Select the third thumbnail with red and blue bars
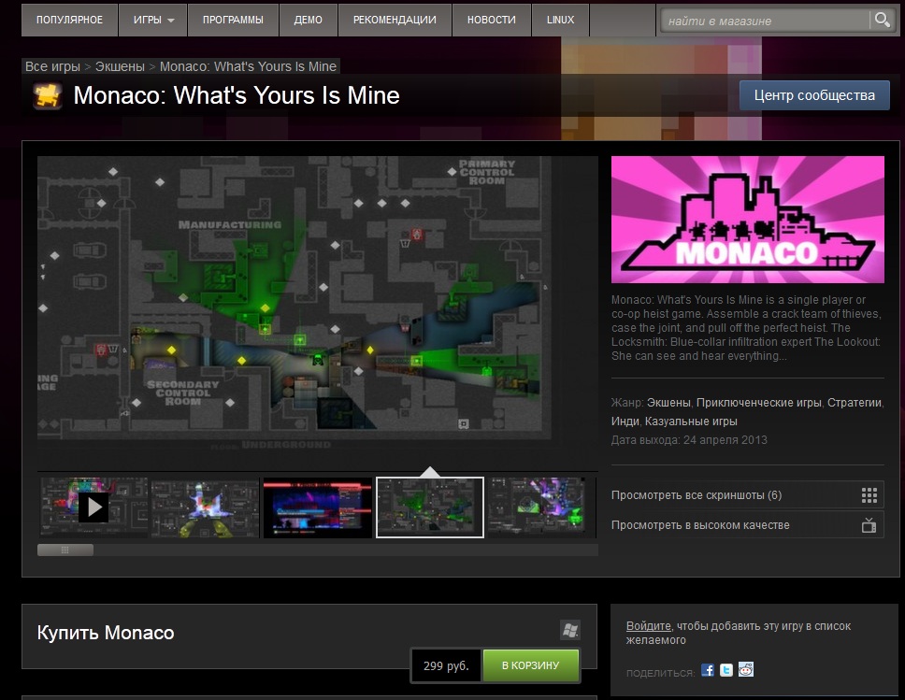This screenshot has width=905, height=700. click(x=318, y=507)
